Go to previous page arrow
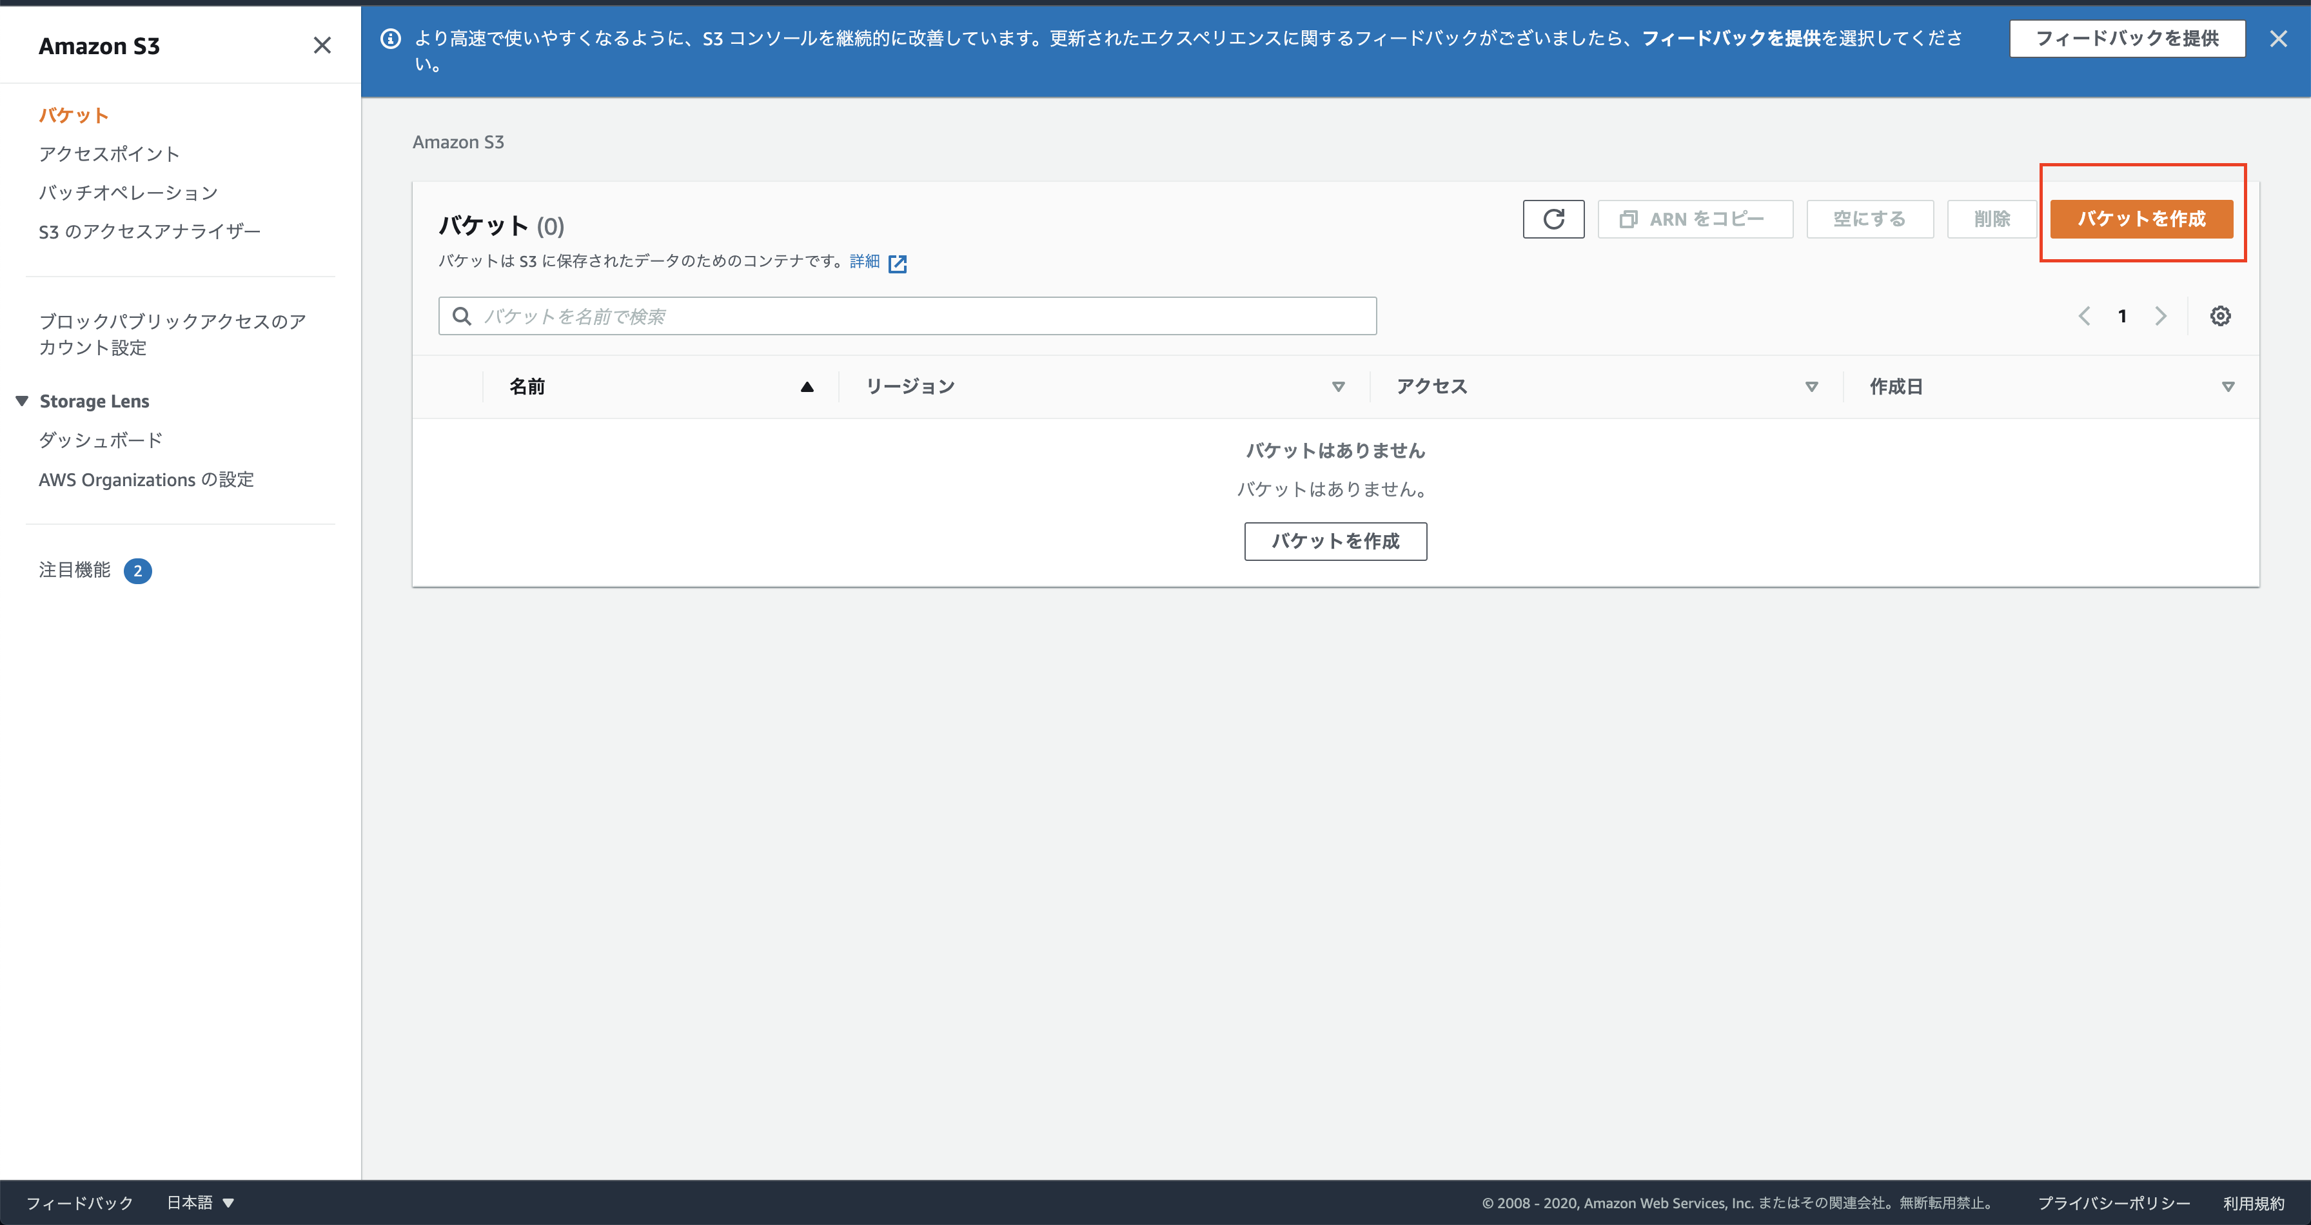Image resolution: width=2311 pixels, height=1225 pixels. click(x=2084, y=316)
